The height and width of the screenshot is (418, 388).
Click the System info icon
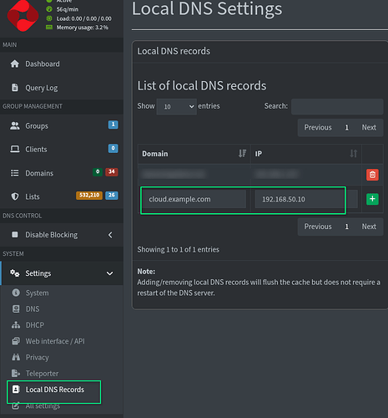[16, 293]
